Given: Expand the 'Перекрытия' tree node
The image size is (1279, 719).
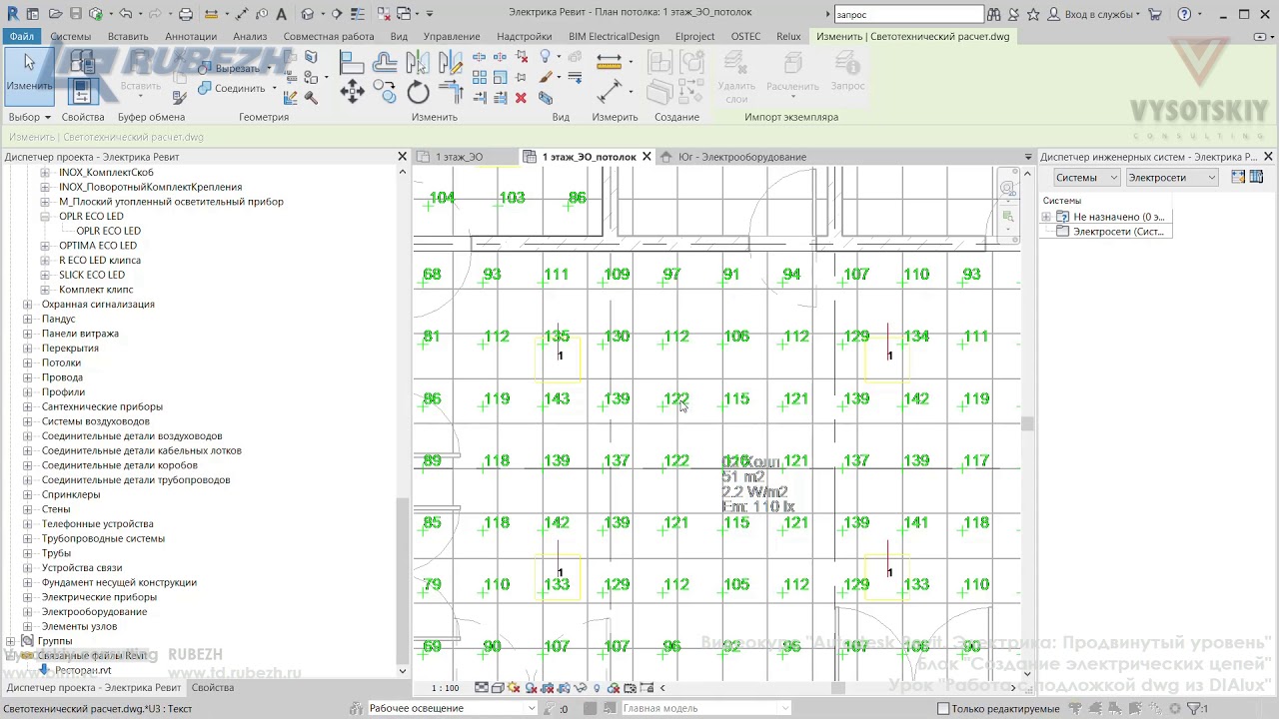Looking at the screenshot, I should pyautogui.click(x=28, y=349).
